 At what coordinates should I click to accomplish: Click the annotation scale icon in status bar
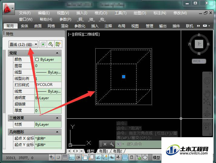coord(138,157)
